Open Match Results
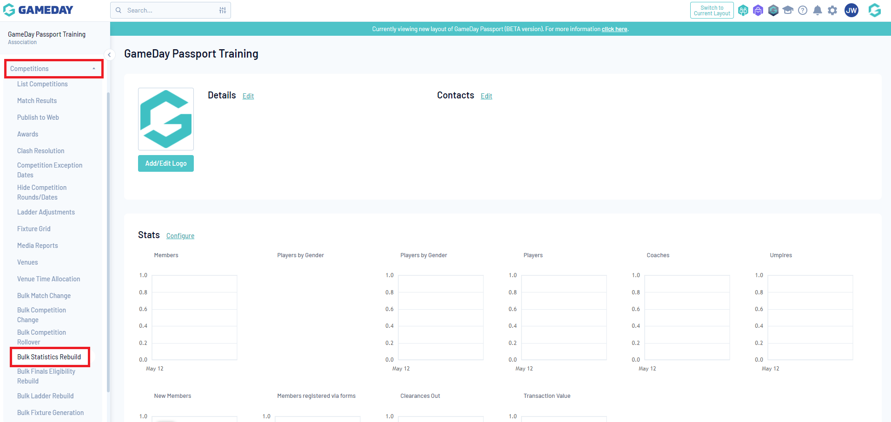 37,101
